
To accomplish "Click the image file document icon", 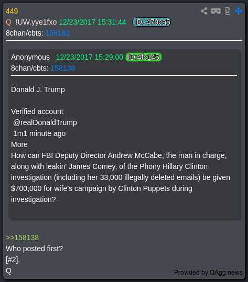I will [228, 11].
